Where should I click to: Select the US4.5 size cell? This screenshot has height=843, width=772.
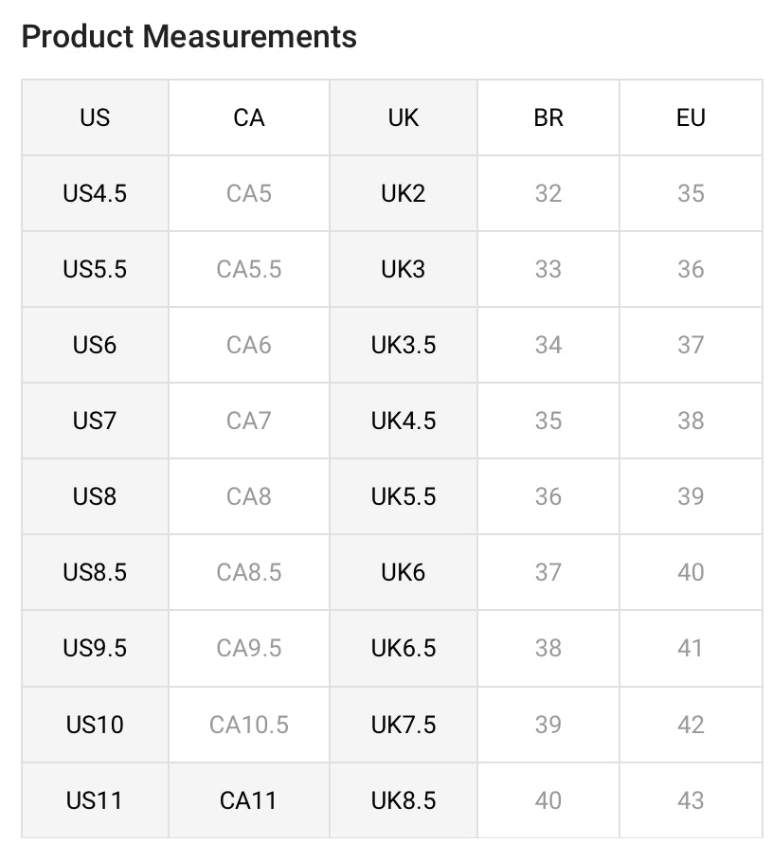[95, 193]
